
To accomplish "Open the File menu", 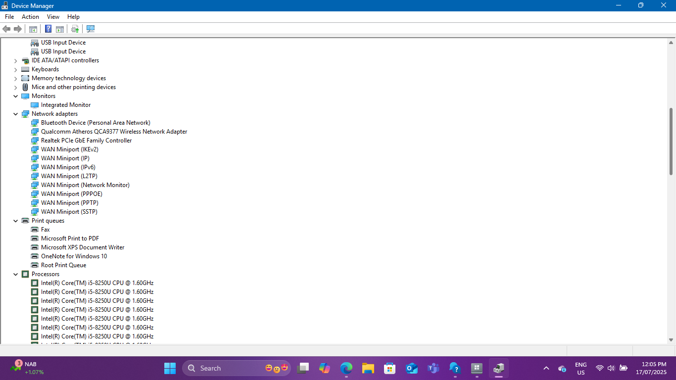I will pyautogui.click(x=9, y=17).
